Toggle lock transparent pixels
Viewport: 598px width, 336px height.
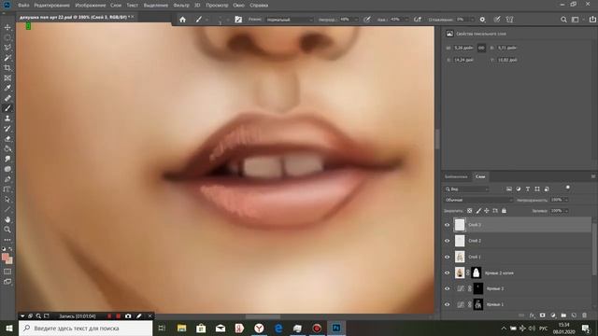tap(469, 211)
